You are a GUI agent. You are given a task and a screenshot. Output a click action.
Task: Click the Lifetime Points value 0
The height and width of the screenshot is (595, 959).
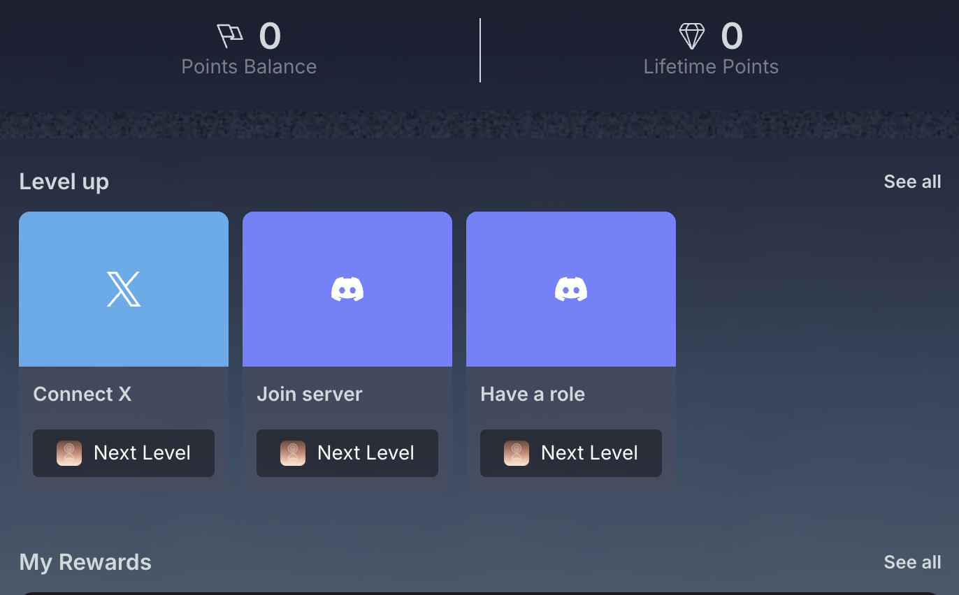(732, 36)
